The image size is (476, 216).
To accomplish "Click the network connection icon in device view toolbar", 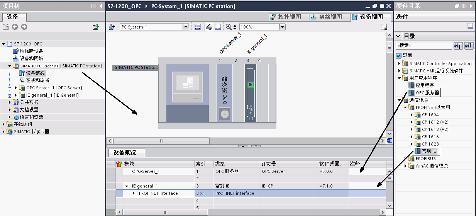I will (112, 27).
